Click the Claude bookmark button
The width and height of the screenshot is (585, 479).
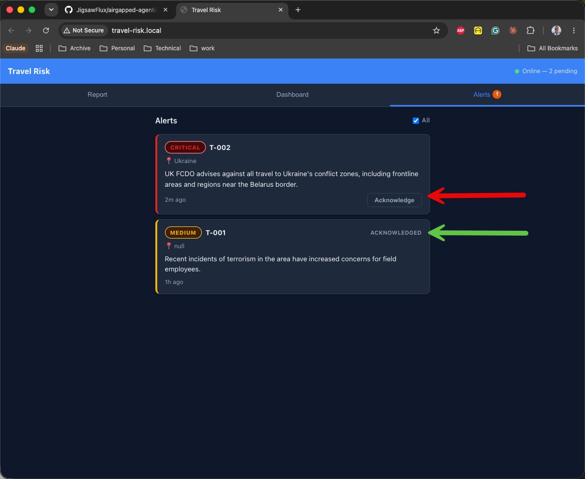[x=15, y=48]
